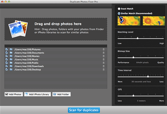Click the 'Quality' label under Bitmap Size
The height and width of the screenshot is (114, 167).
coord(161,62)
